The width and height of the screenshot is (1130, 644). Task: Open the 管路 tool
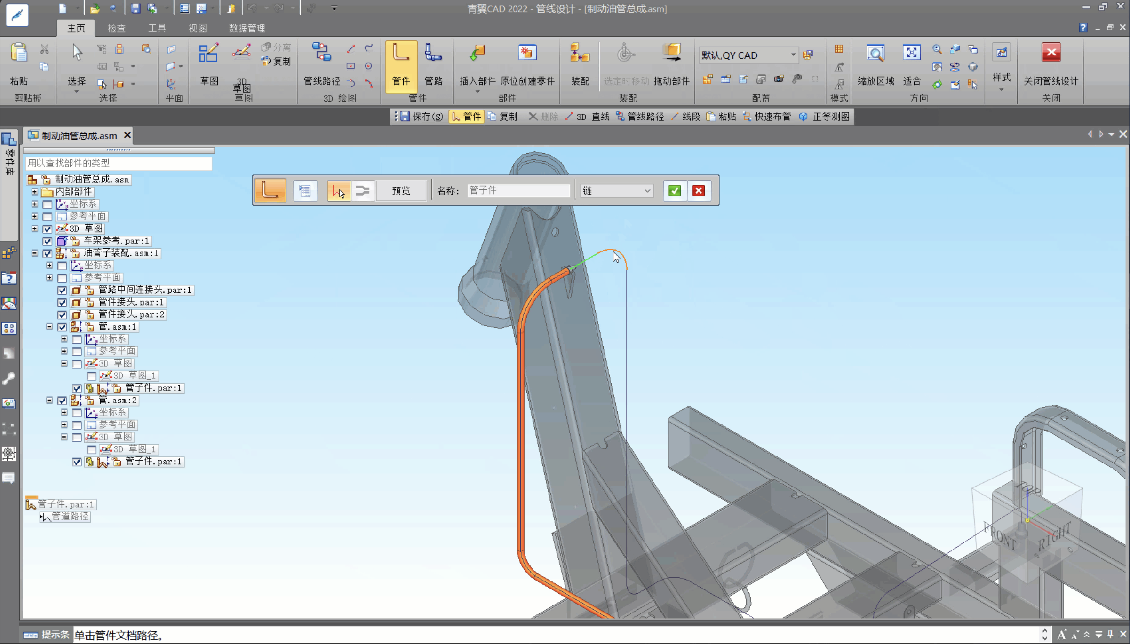pyautogui.click(x=433, y=65)
